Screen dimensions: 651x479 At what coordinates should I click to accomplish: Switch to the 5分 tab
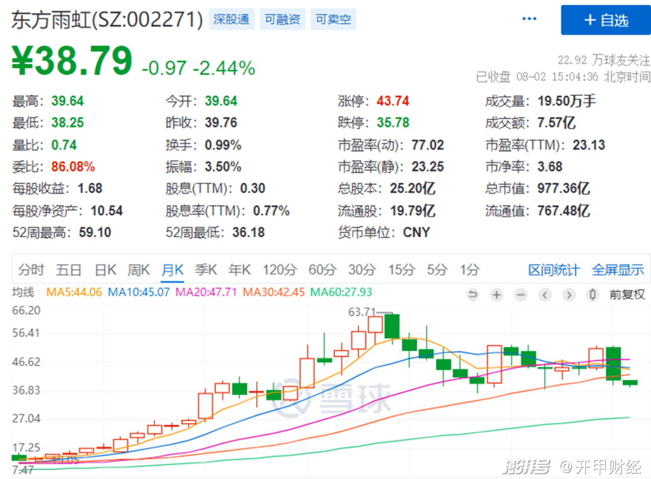tap(437, 270)
